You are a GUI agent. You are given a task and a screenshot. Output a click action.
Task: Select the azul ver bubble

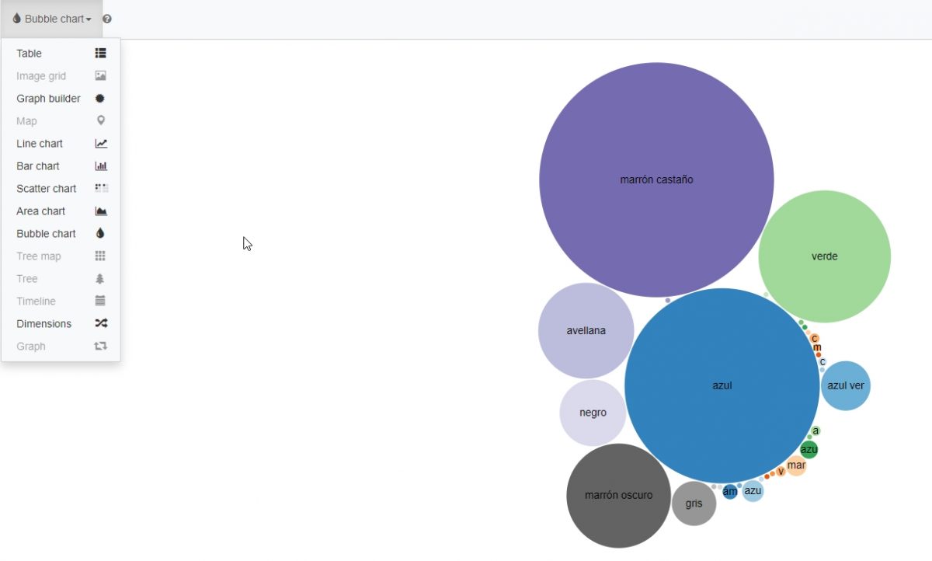click(x=846, y=385)
